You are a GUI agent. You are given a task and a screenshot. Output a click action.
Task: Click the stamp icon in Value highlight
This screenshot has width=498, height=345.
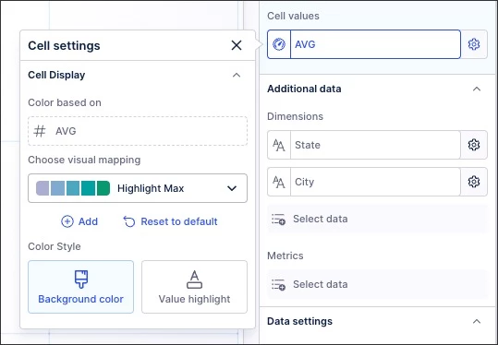coord(194,280)
